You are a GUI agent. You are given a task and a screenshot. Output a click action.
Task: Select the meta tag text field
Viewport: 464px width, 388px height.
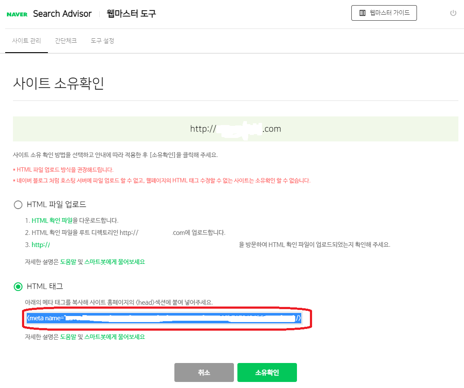click(164, 318)
